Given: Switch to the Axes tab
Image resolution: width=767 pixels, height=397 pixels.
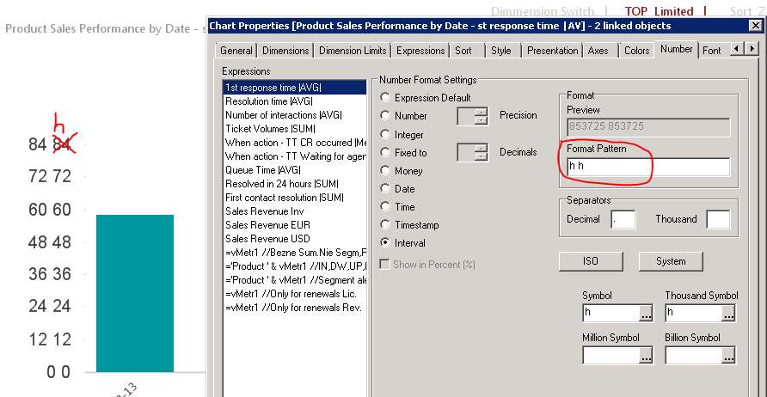Looking at the screenshot, I should (598, 52).
